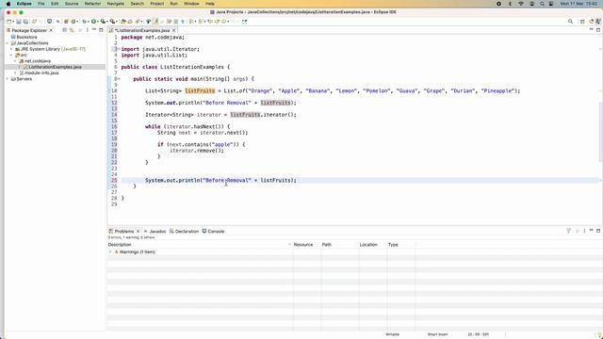Click the Save All toolbar icon

click(25, 22)
